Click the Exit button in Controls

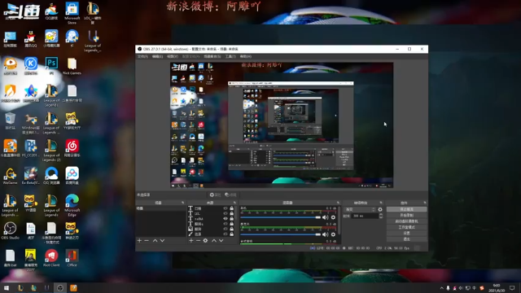[x=407, y=238]
